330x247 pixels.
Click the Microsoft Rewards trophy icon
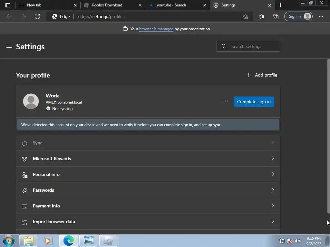[24, 159]
